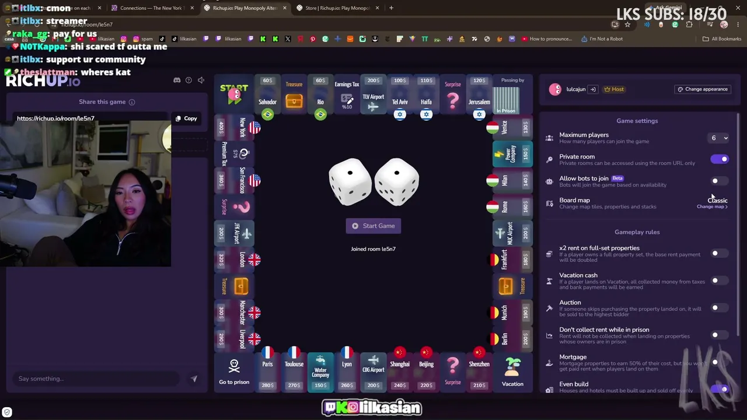Toggle Don't collect rent while in prison
Screen dimensions: 747x420
click(720, 335)
